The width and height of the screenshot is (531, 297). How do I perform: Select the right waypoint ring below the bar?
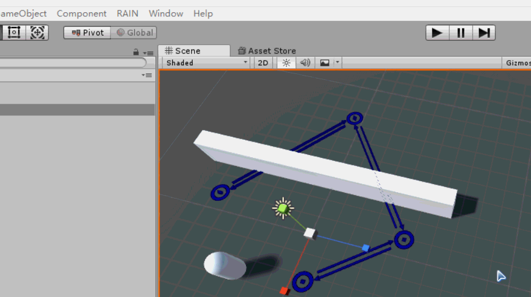[x=404, y=239]
